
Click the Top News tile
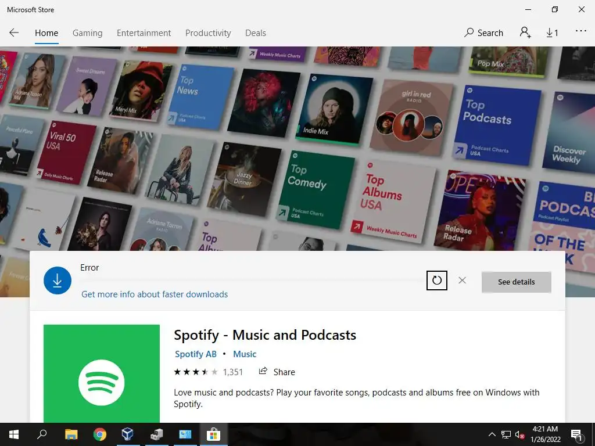click(x=200, y=97)
